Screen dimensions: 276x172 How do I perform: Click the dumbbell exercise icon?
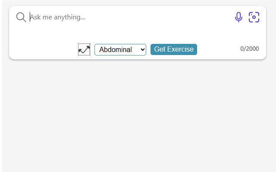84,49
